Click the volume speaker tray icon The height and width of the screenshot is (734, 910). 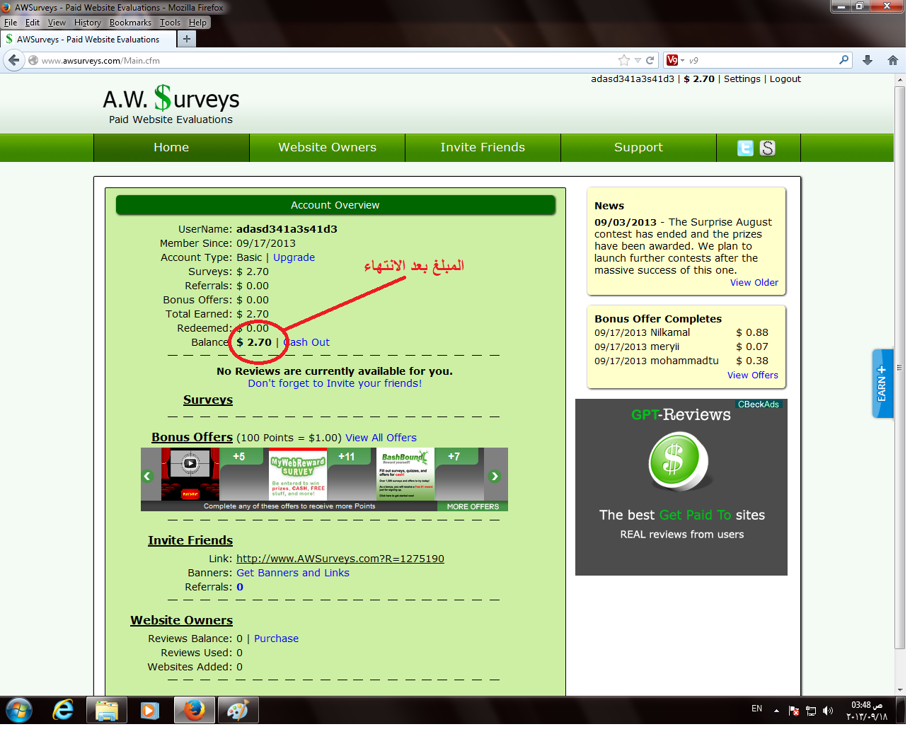point(828,710)
